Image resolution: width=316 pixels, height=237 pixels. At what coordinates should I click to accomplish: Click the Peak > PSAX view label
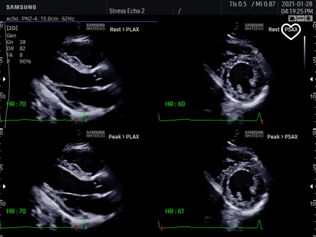click(x=282, y=137)
